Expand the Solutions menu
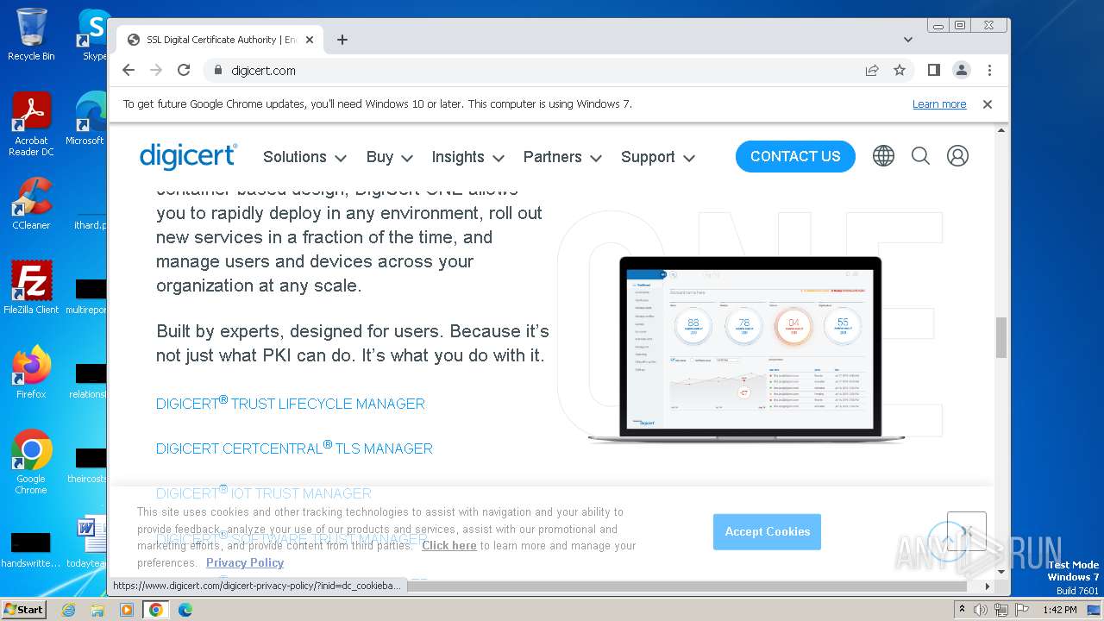Image resolution: width=1104 pixels, height=621 pixels. 304,157
